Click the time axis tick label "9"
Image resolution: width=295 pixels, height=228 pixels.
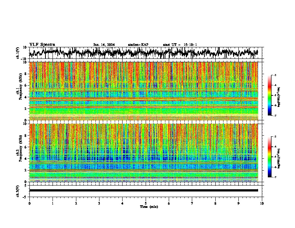(x=238, y=203)
